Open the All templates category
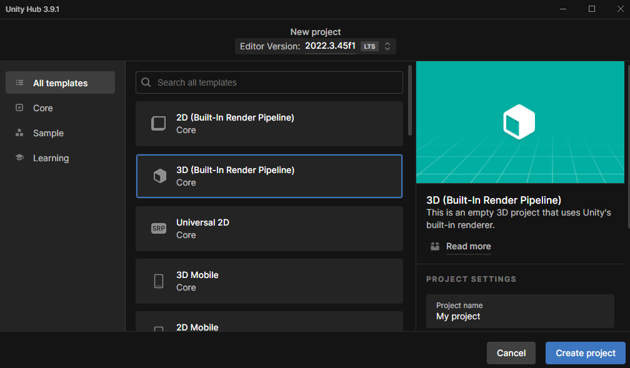Viewport: 630px width, 368px height. coord(60,82)
